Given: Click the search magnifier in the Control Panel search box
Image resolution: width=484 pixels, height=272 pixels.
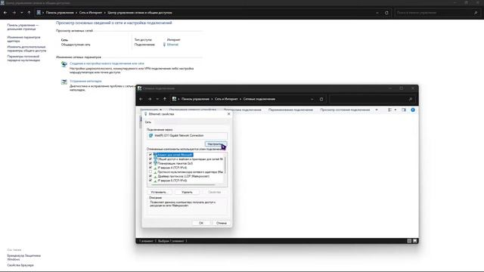Looking at the screenshot, I should (476, 13).
